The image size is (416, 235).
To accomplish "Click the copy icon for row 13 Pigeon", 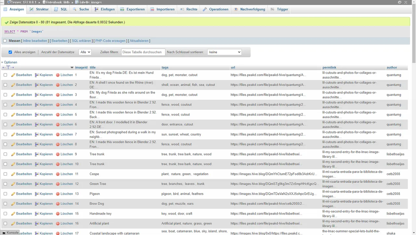I will coord(37,194).
